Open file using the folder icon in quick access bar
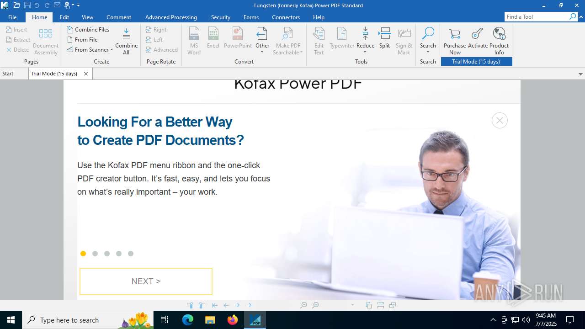The image size is (585, 329). point(17,5)
